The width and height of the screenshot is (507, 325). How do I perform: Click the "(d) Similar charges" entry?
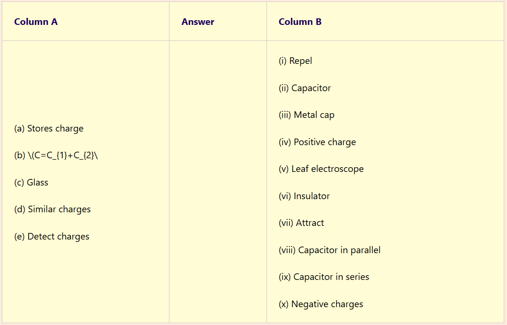pos(52,209)
